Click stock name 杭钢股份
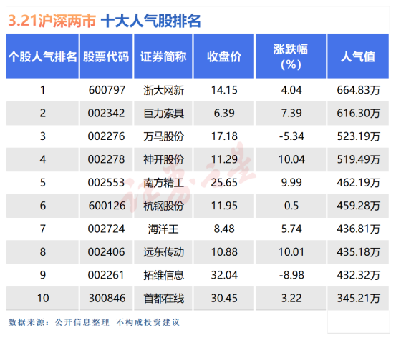The height and width of the screenshot is (340, 396). click(x=164, y=206)
